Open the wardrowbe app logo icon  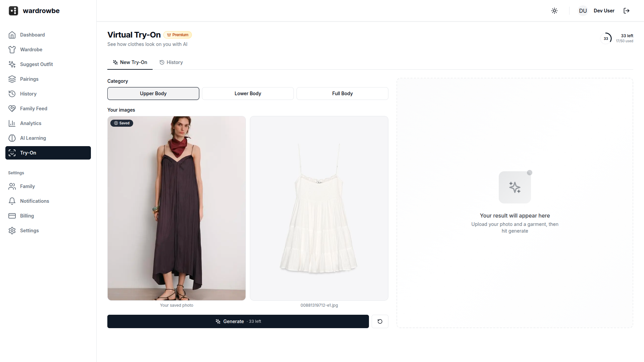tap(13, 10)
